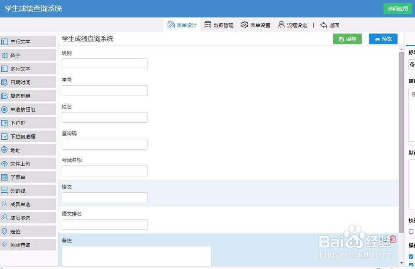Untick the first checked checkbox under 操作
This screenshot has height=269, width=415.
click(x=411, y=256)
